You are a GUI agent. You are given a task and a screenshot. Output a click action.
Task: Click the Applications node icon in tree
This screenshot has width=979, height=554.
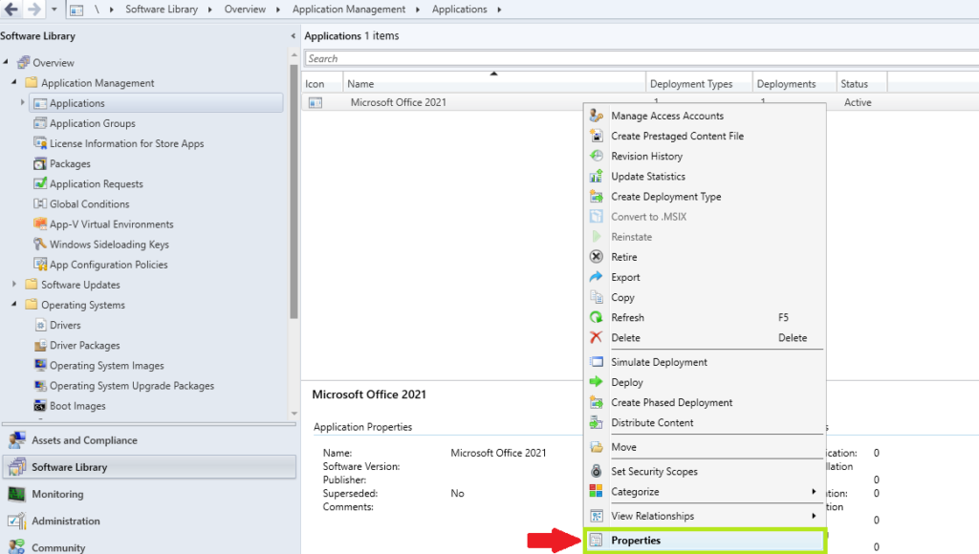40,103
